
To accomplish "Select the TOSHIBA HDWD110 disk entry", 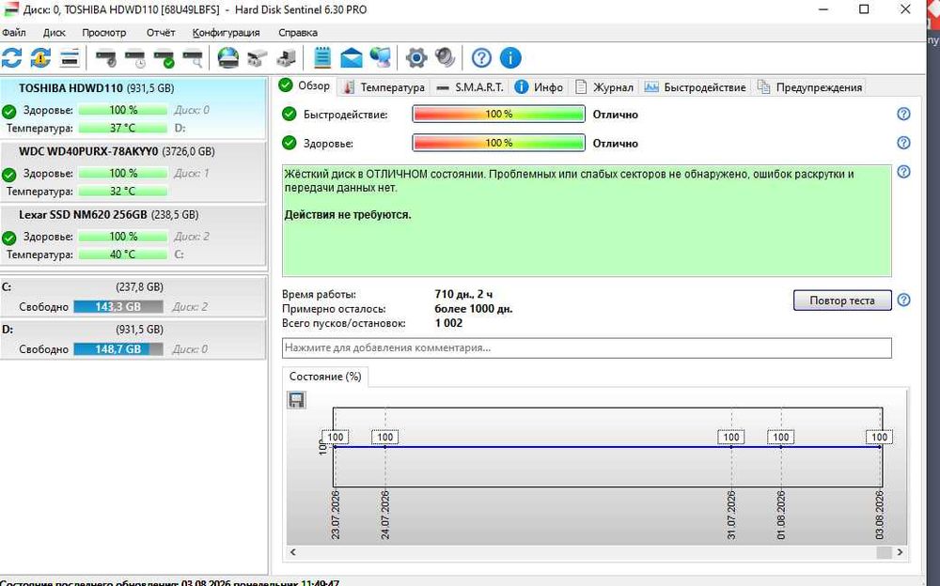I will (133, 108).
